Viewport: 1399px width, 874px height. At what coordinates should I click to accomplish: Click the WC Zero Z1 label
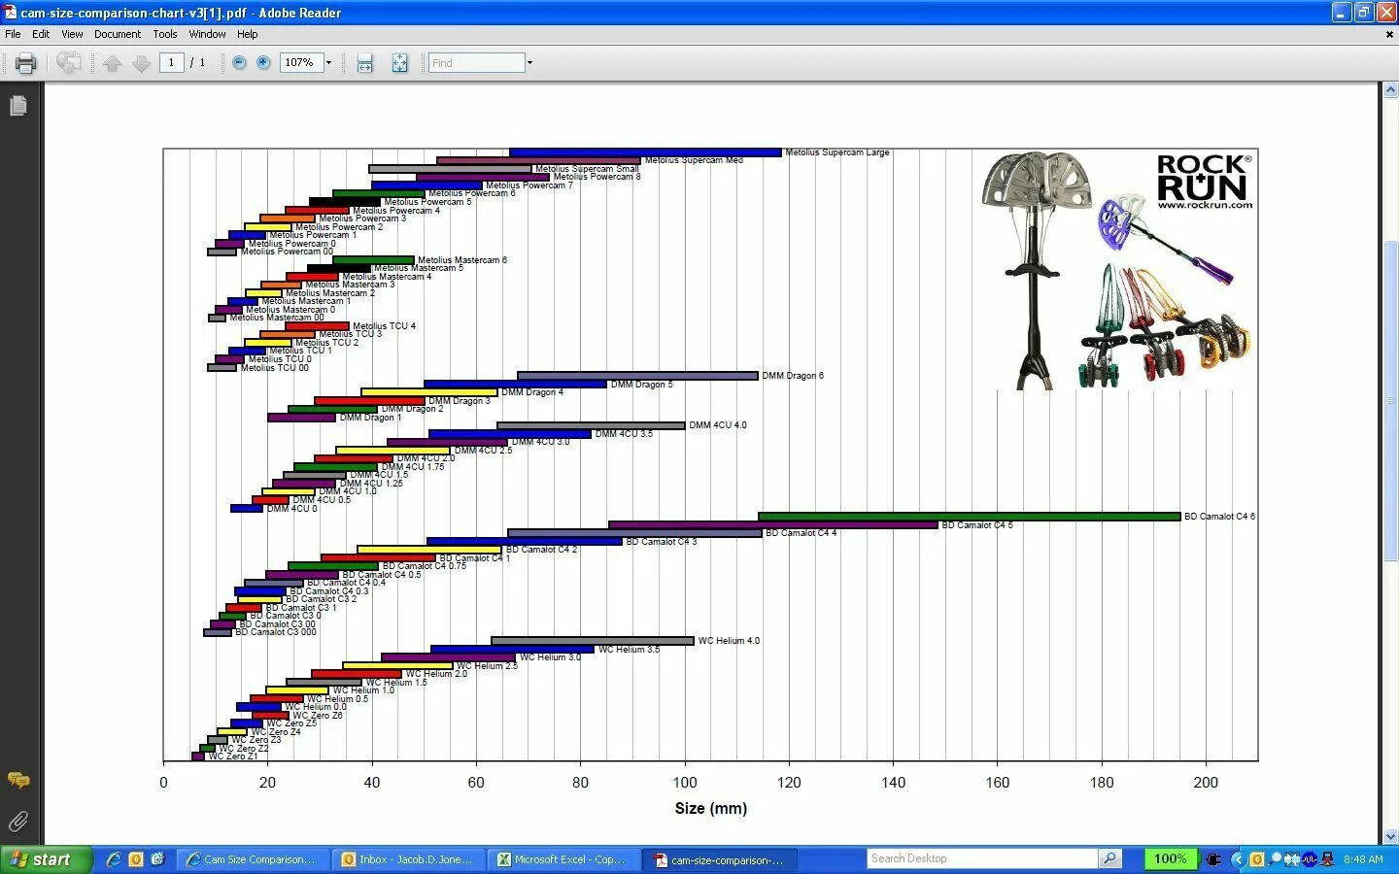(x=233, y=756)
